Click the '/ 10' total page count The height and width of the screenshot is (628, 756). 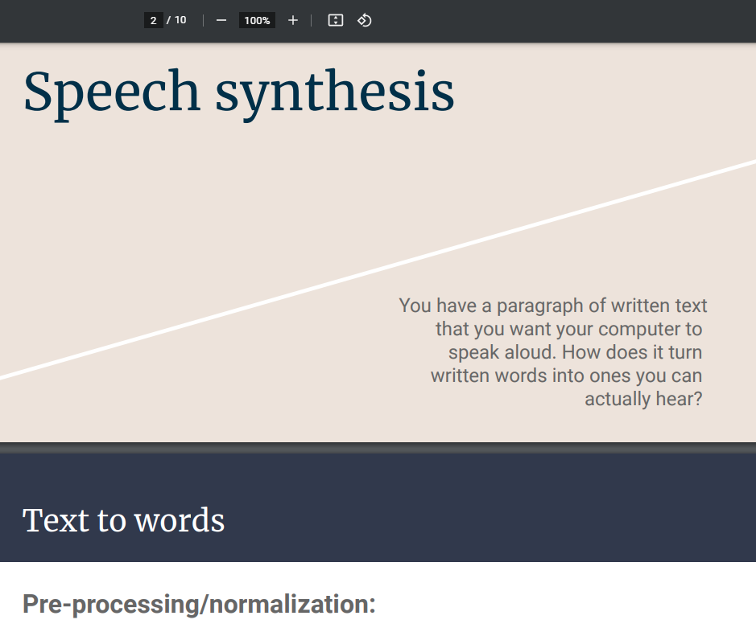pyautogui.click(x=176, y=20)
